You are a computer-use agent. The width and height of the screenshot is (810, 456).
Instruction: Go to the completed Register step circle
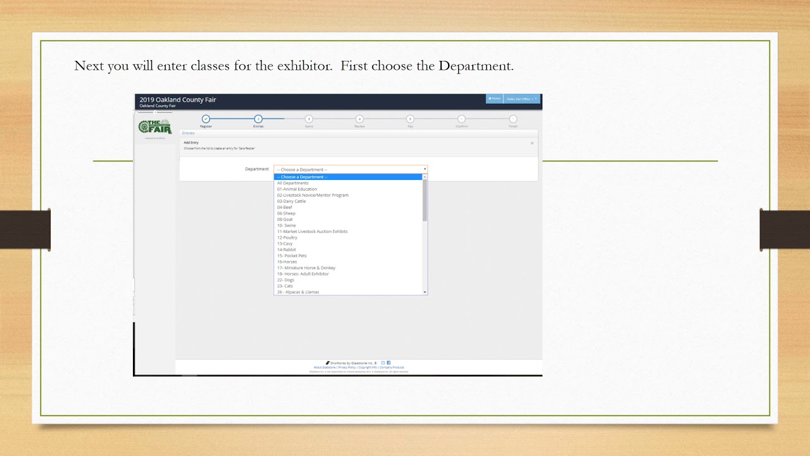(206, 119)
